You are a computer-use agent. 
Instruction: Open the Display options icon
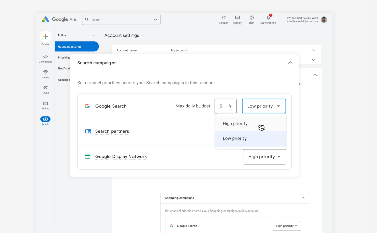[237, 18]
